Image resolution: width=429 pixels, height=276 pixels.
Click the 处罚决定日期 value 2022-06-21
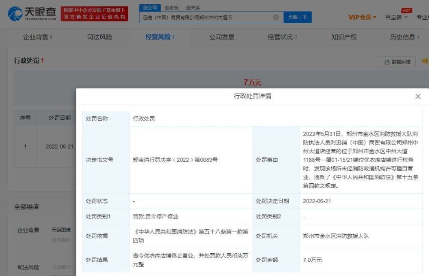tap(317, 201)
